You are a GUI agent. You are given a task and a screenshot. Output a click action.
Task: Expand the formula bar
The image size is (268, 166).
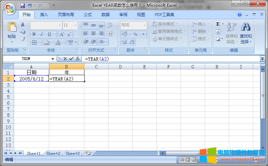pos(262,59)
